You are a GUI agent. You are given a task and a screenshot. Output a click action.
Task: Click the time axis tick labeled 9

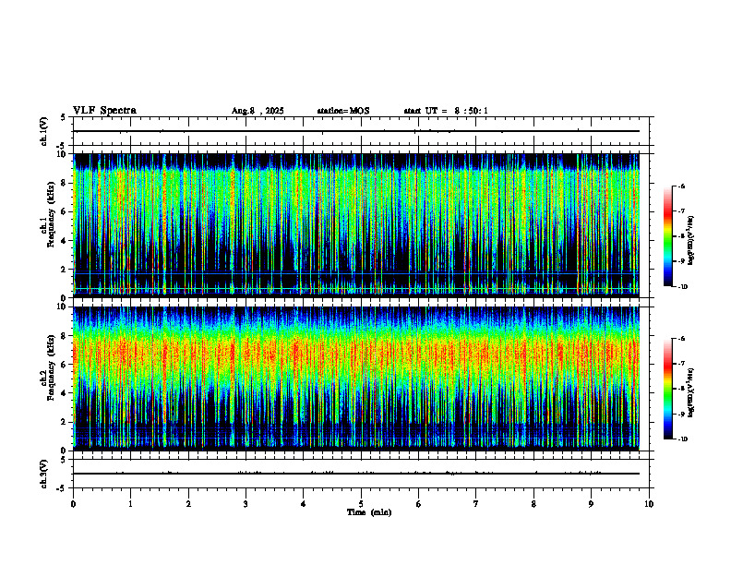(x=591, y=504)
